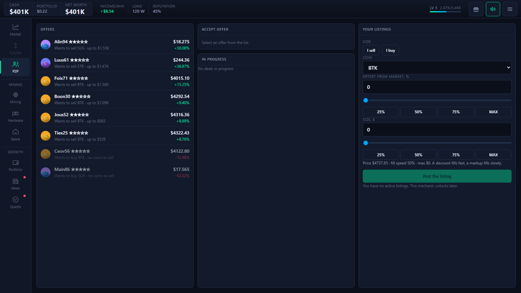Click the offset from market input field
The image size is (521, 293).
(437, 87)
